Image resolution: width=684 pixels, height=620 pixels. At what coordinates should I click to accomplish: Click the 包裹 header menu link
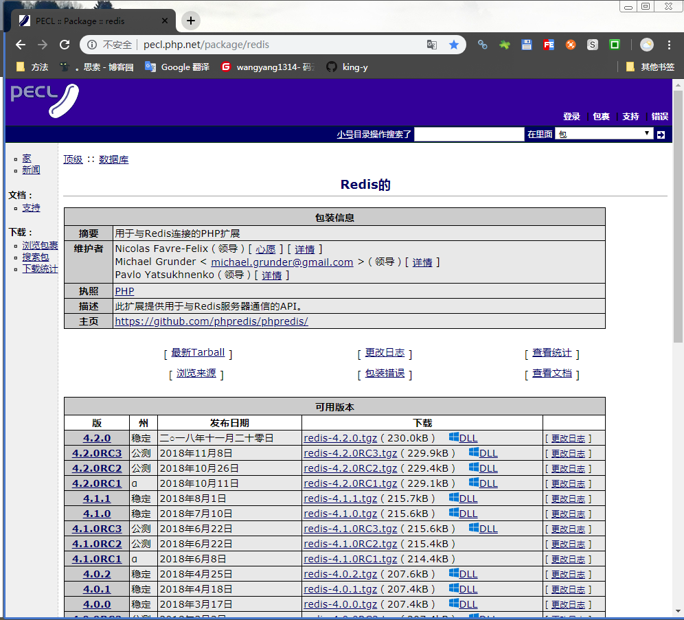pyautogui.click(x=601, y=117)
